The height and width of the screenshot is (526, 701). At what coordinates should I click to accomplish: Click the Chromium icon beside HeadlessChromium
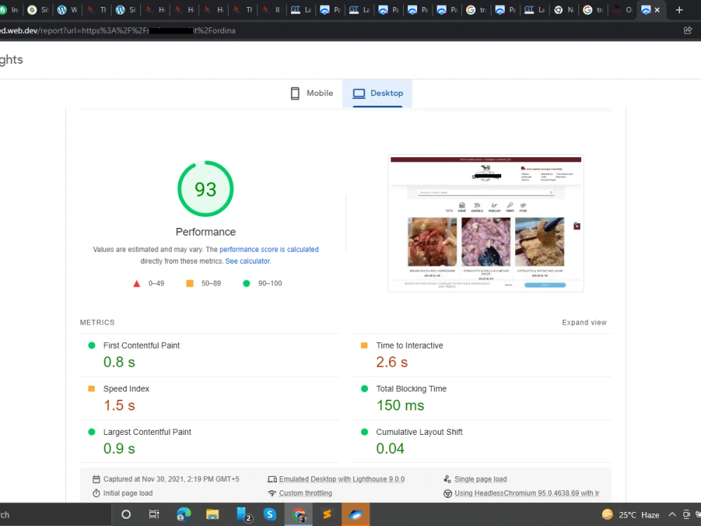point(447,493)
